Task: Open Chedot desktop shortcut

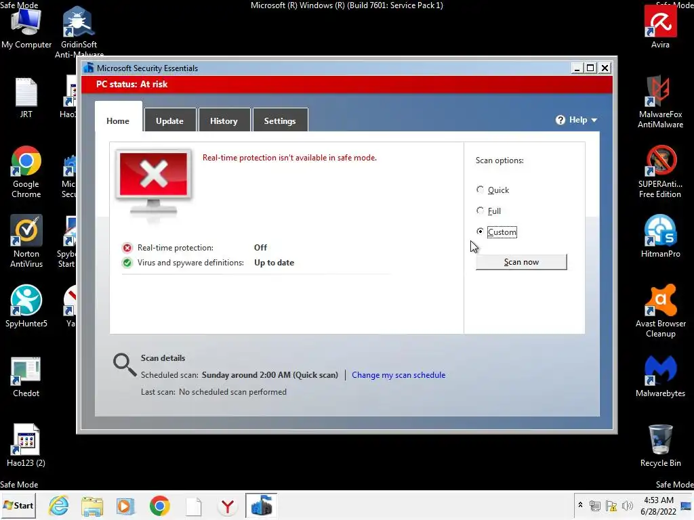Action: [26, 376]
